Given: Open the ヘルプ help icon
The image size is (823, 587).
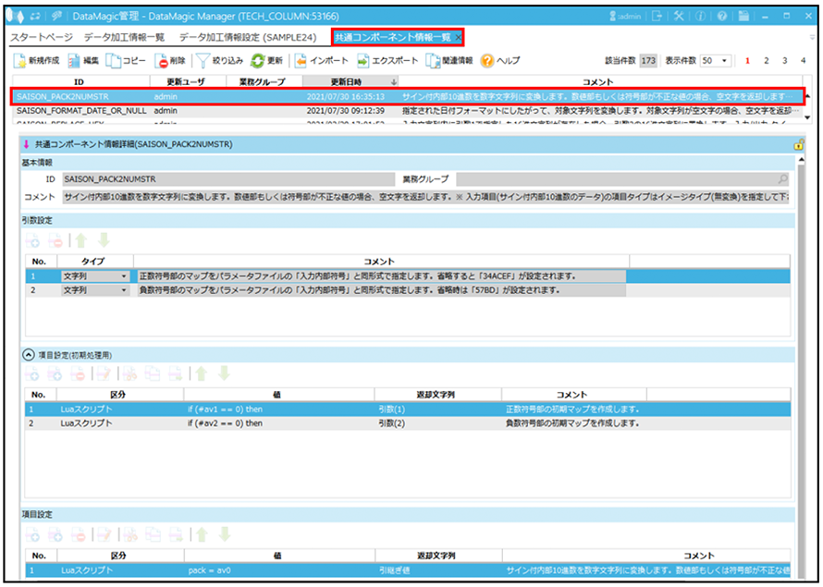Looking at the screenshot, I should [486, 61].
